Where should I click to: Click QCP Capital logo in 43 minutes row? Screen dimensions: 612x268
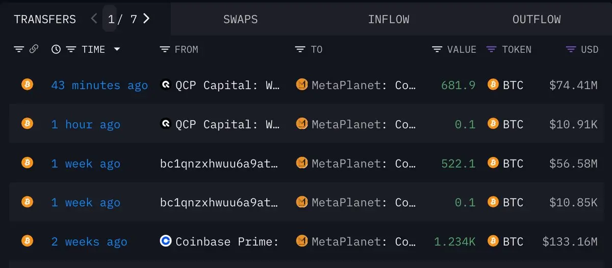[x=166, y=85]
